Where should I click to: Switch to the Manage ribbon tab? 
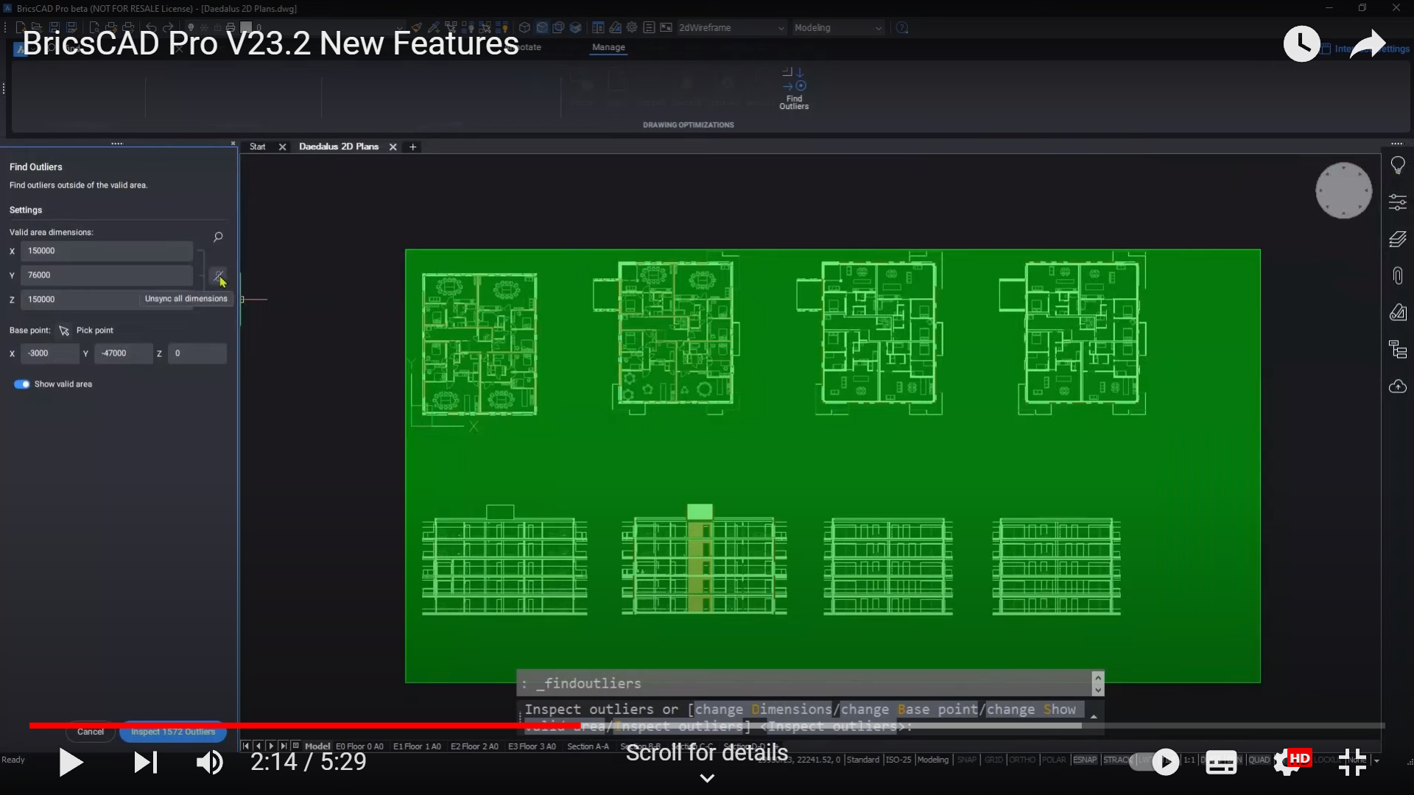tap(608, 47)
